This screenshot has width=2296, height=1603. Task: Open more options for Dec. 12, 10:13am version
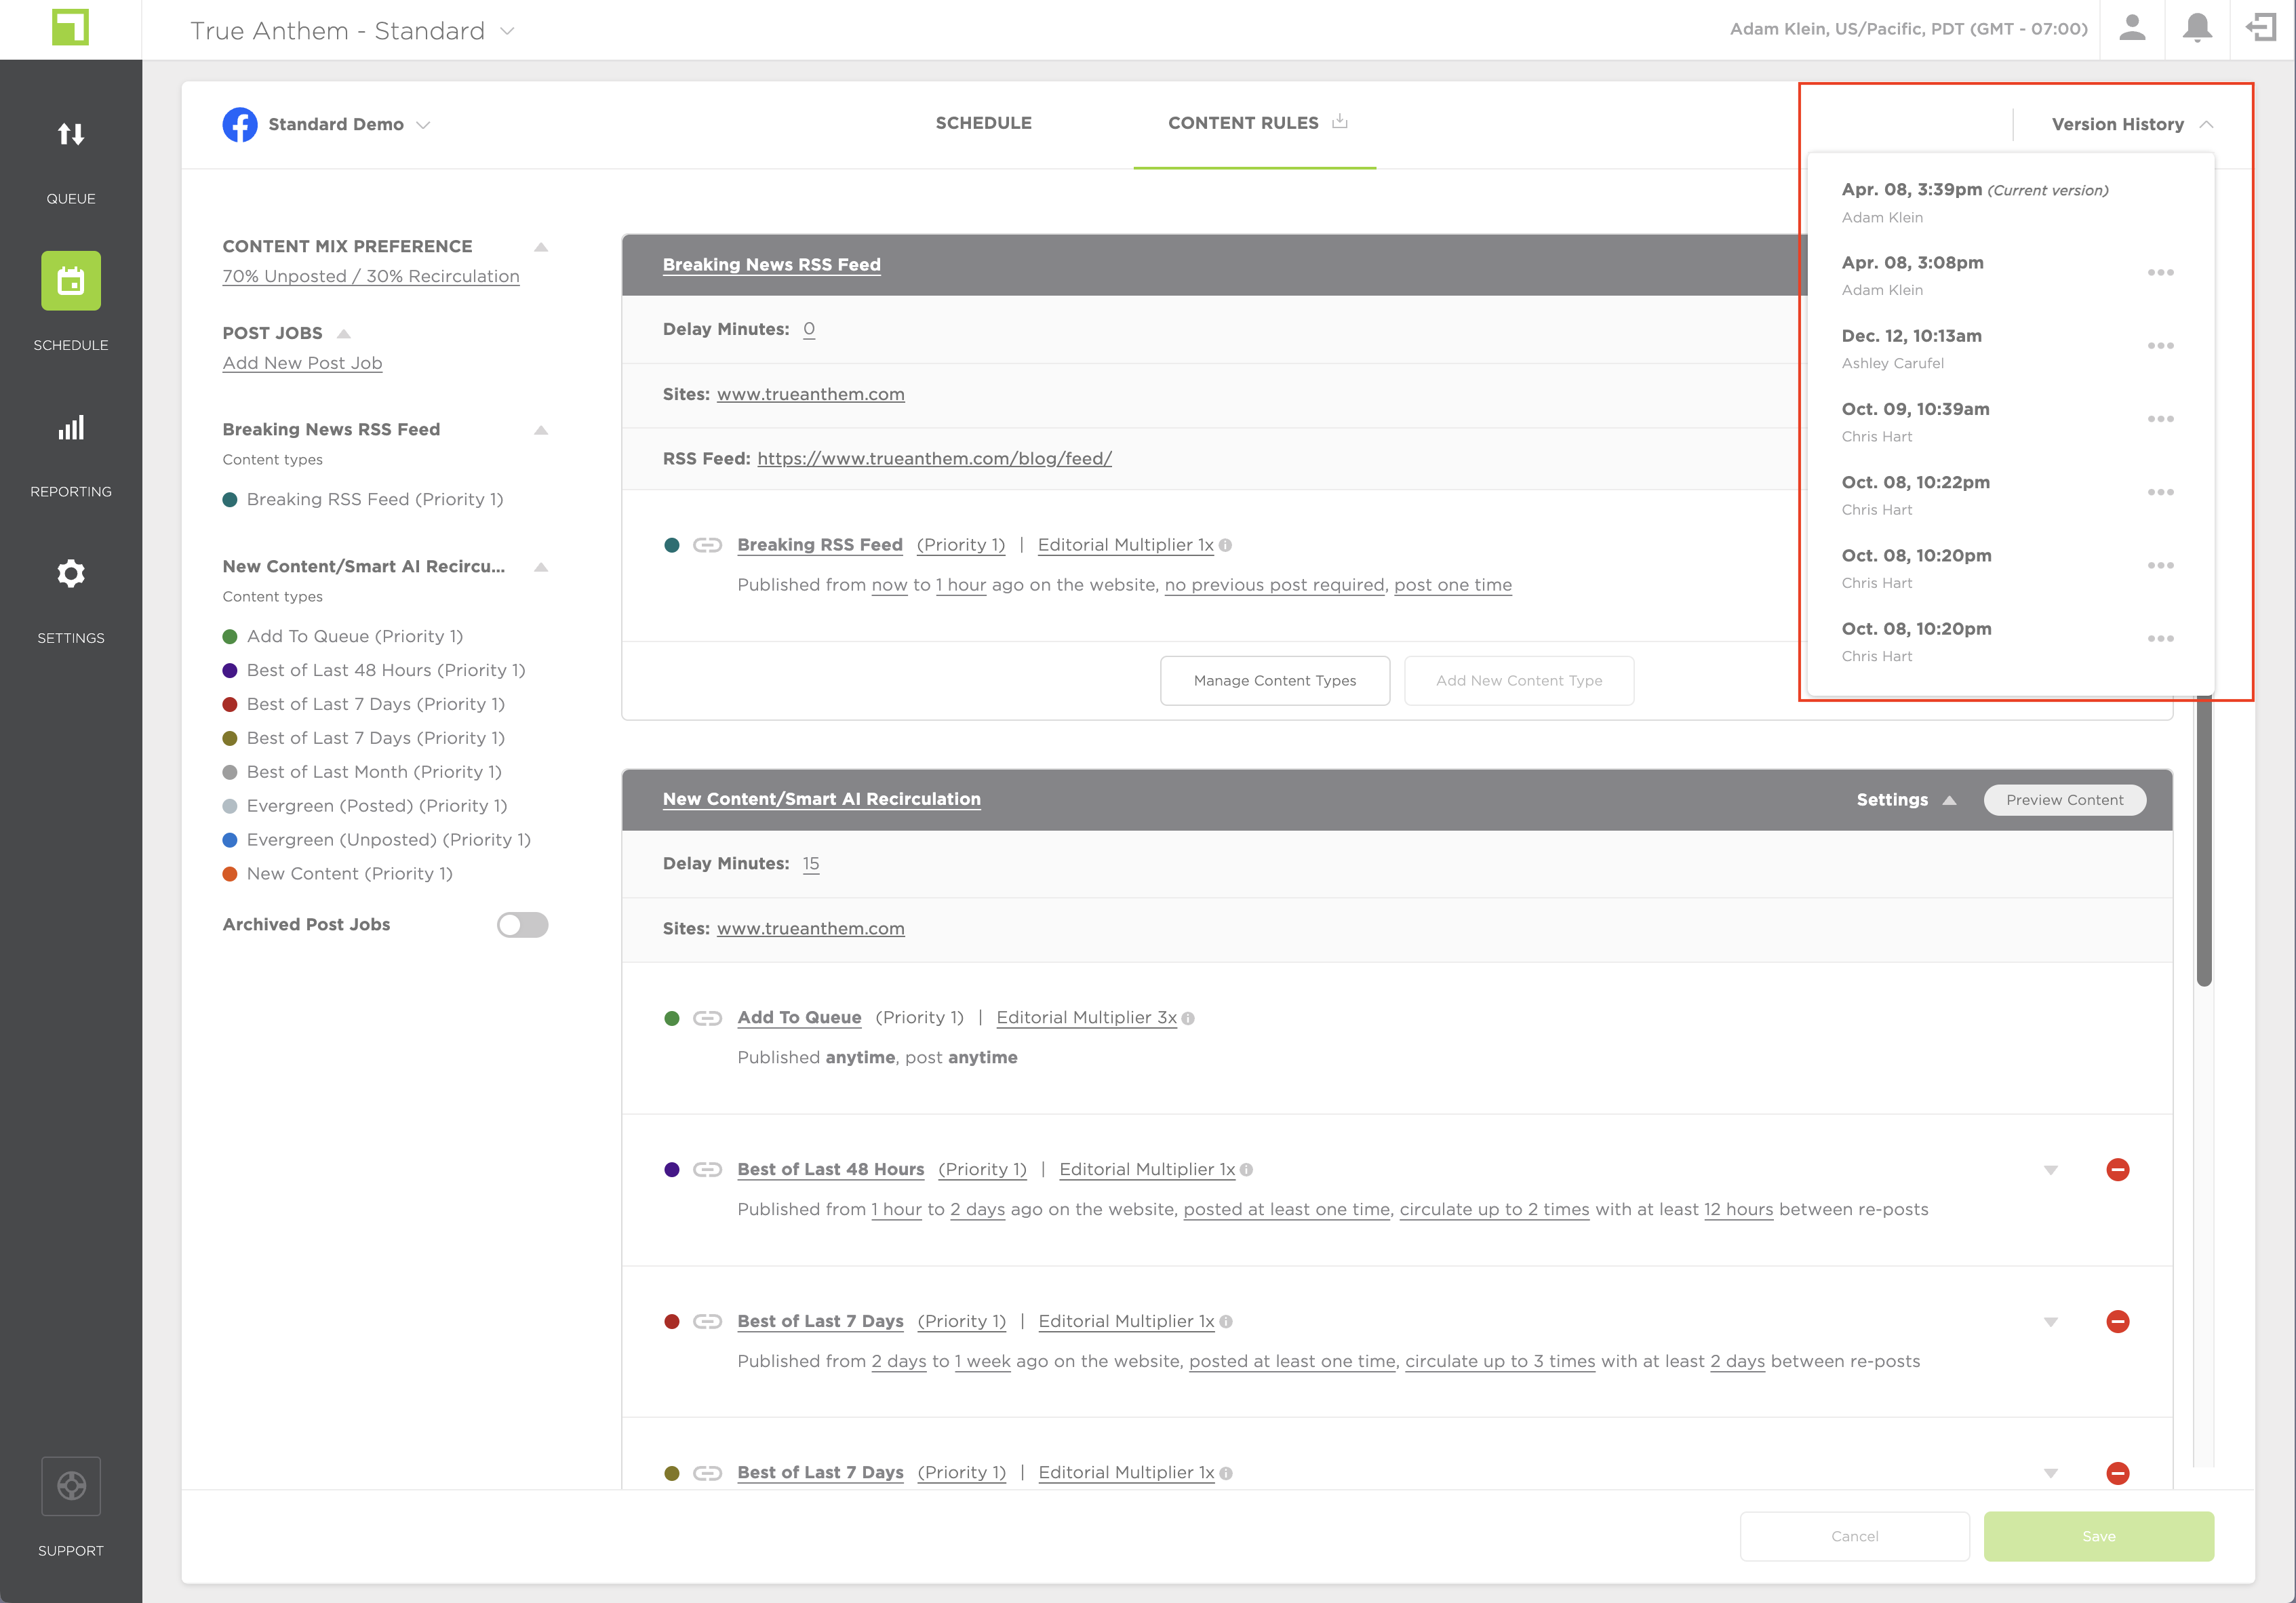click(2160, 346)
